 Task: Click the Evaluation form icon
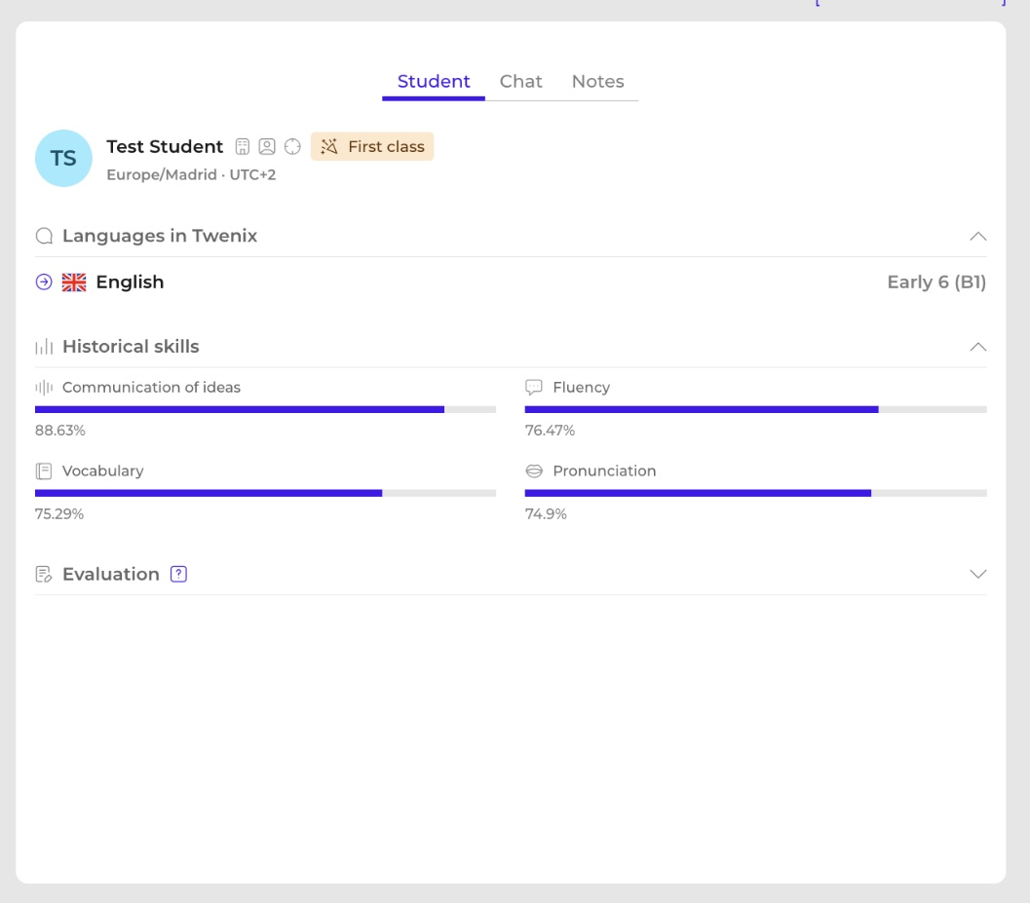[44, 574]
